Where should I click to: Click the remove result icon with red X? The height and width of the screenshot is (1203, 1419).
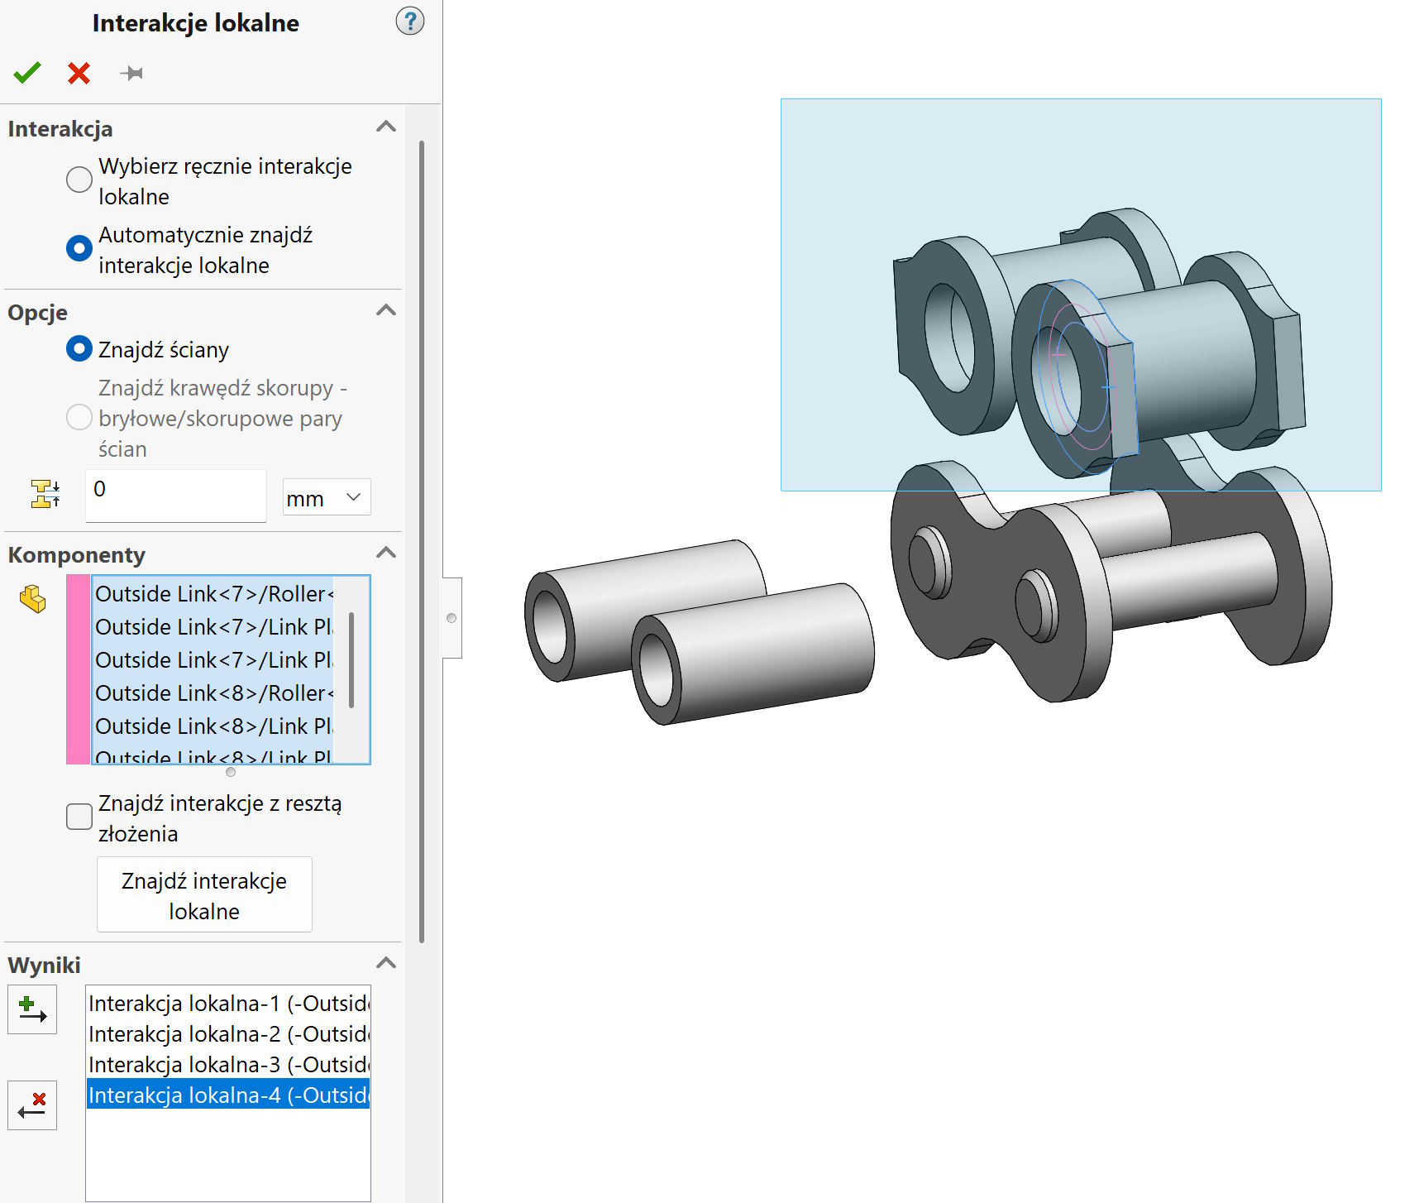(x=32, y=1105)
